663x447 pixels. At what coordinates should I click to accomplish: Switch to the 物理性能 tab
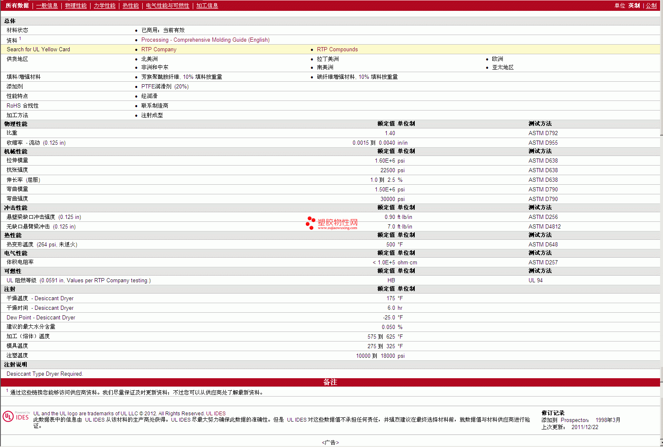coord(76,5)
